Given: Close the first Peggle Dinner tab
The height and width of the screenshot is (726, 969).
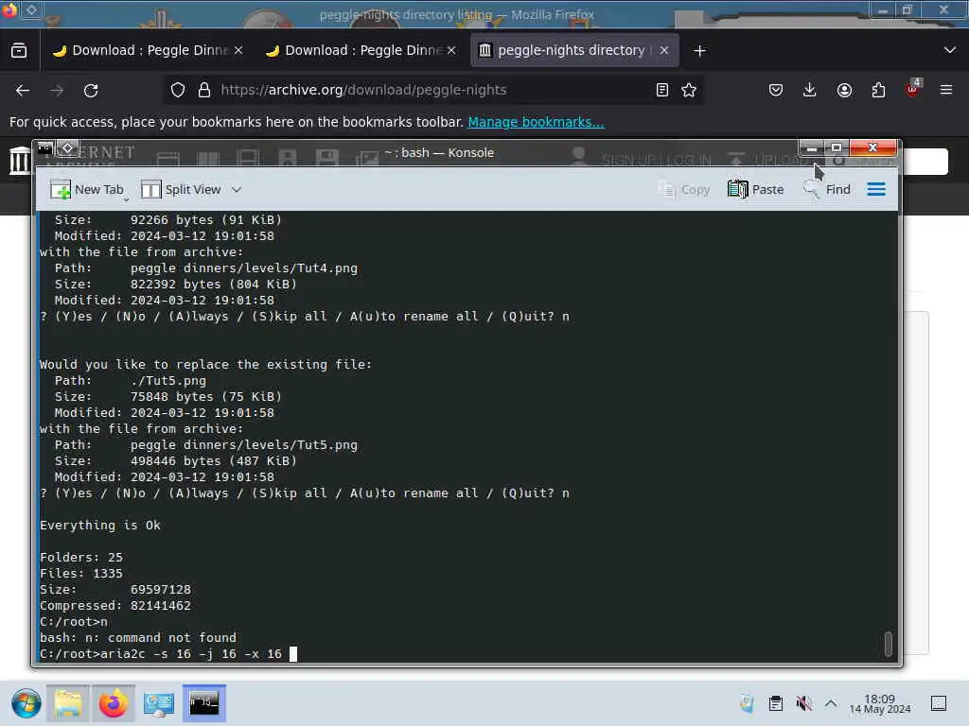Looking at the screenshot, I should tap(238, 51).
